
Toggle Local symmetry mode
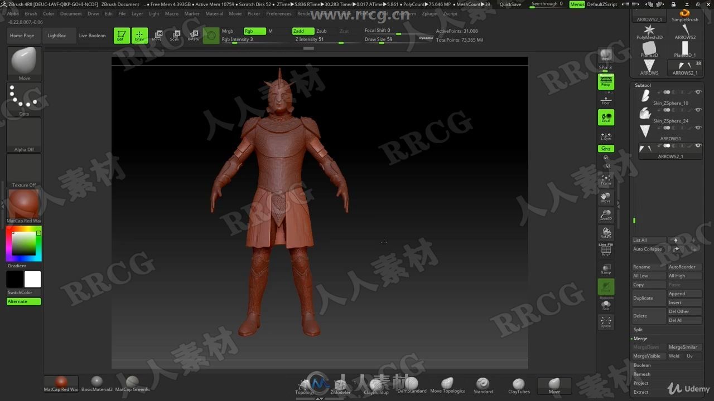606,118
